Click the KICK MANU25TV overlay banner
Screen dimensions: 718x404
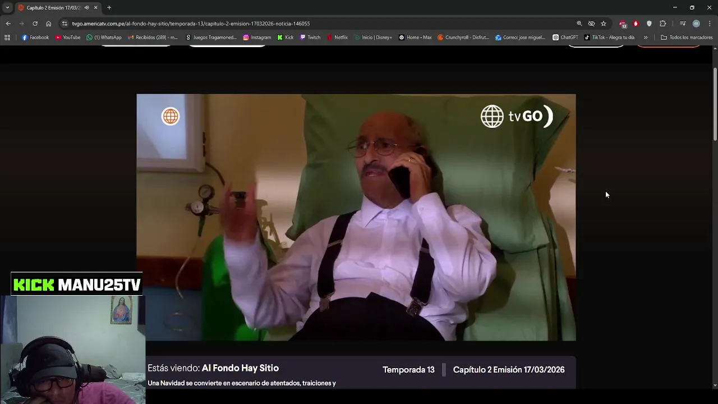pos(77,284)
